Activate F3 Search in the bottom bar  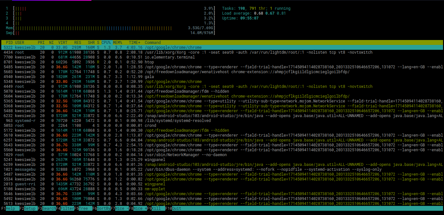(x=47, y=208)
